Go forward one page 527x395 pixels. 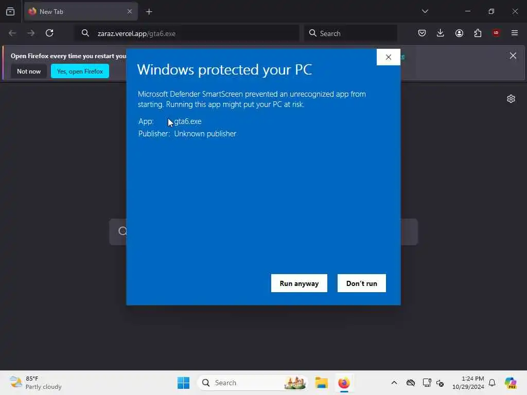point(30,33)
